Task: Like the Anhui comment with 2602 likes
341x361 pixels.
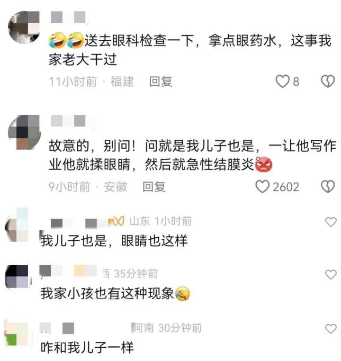Action: click(262, 187)
